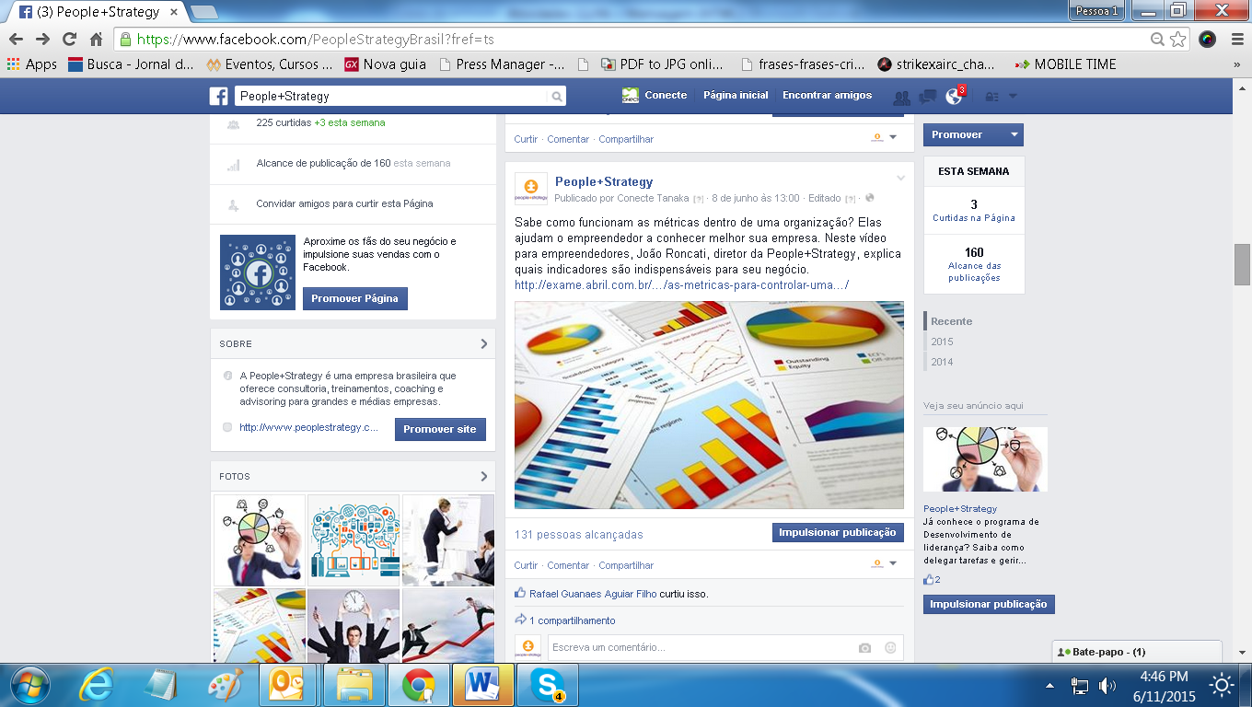
Task: Open the Pessoa 1 profile switcher
Action: coord(1096,11)
